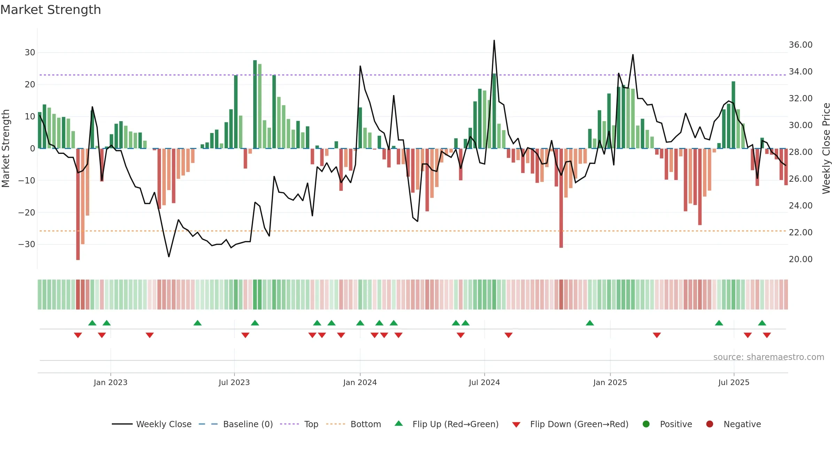This screenshot has width=836, height=470.
Task: Click the Weekly Close legend entry
Action: tap(152, 424)
